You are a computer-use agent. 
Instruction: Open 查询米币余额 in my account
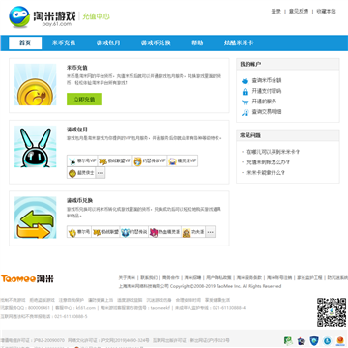(267, 80)
